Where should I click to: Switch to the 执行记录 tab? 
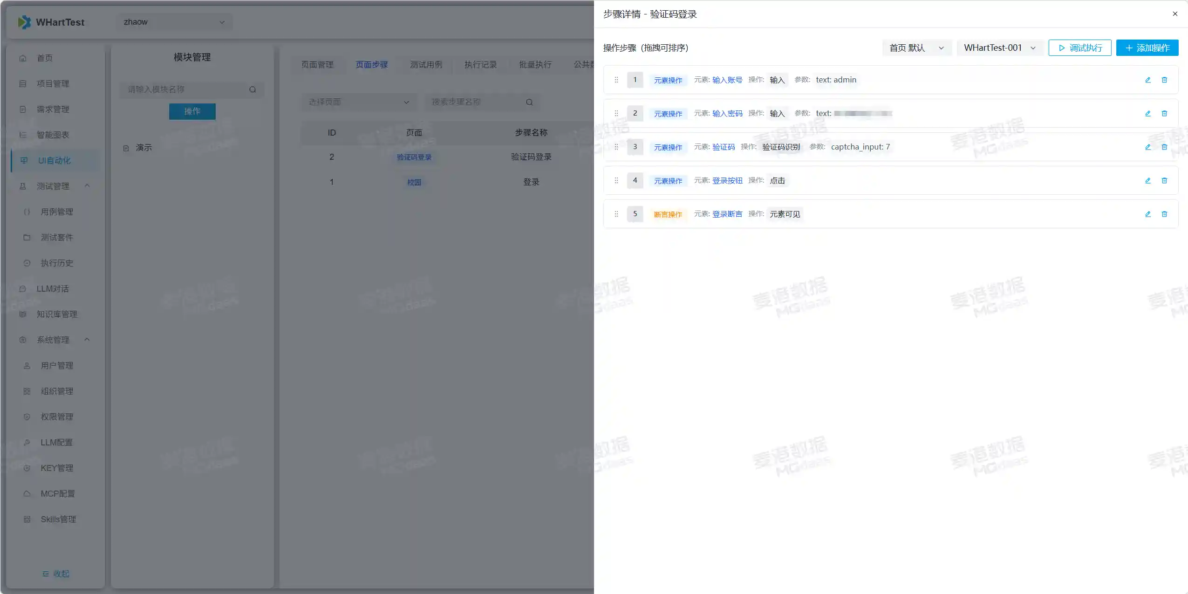click(480, 65)
